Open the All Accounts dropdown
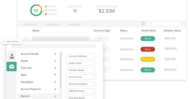This screenshot has height=99, width=190. [x=32, y=24]
